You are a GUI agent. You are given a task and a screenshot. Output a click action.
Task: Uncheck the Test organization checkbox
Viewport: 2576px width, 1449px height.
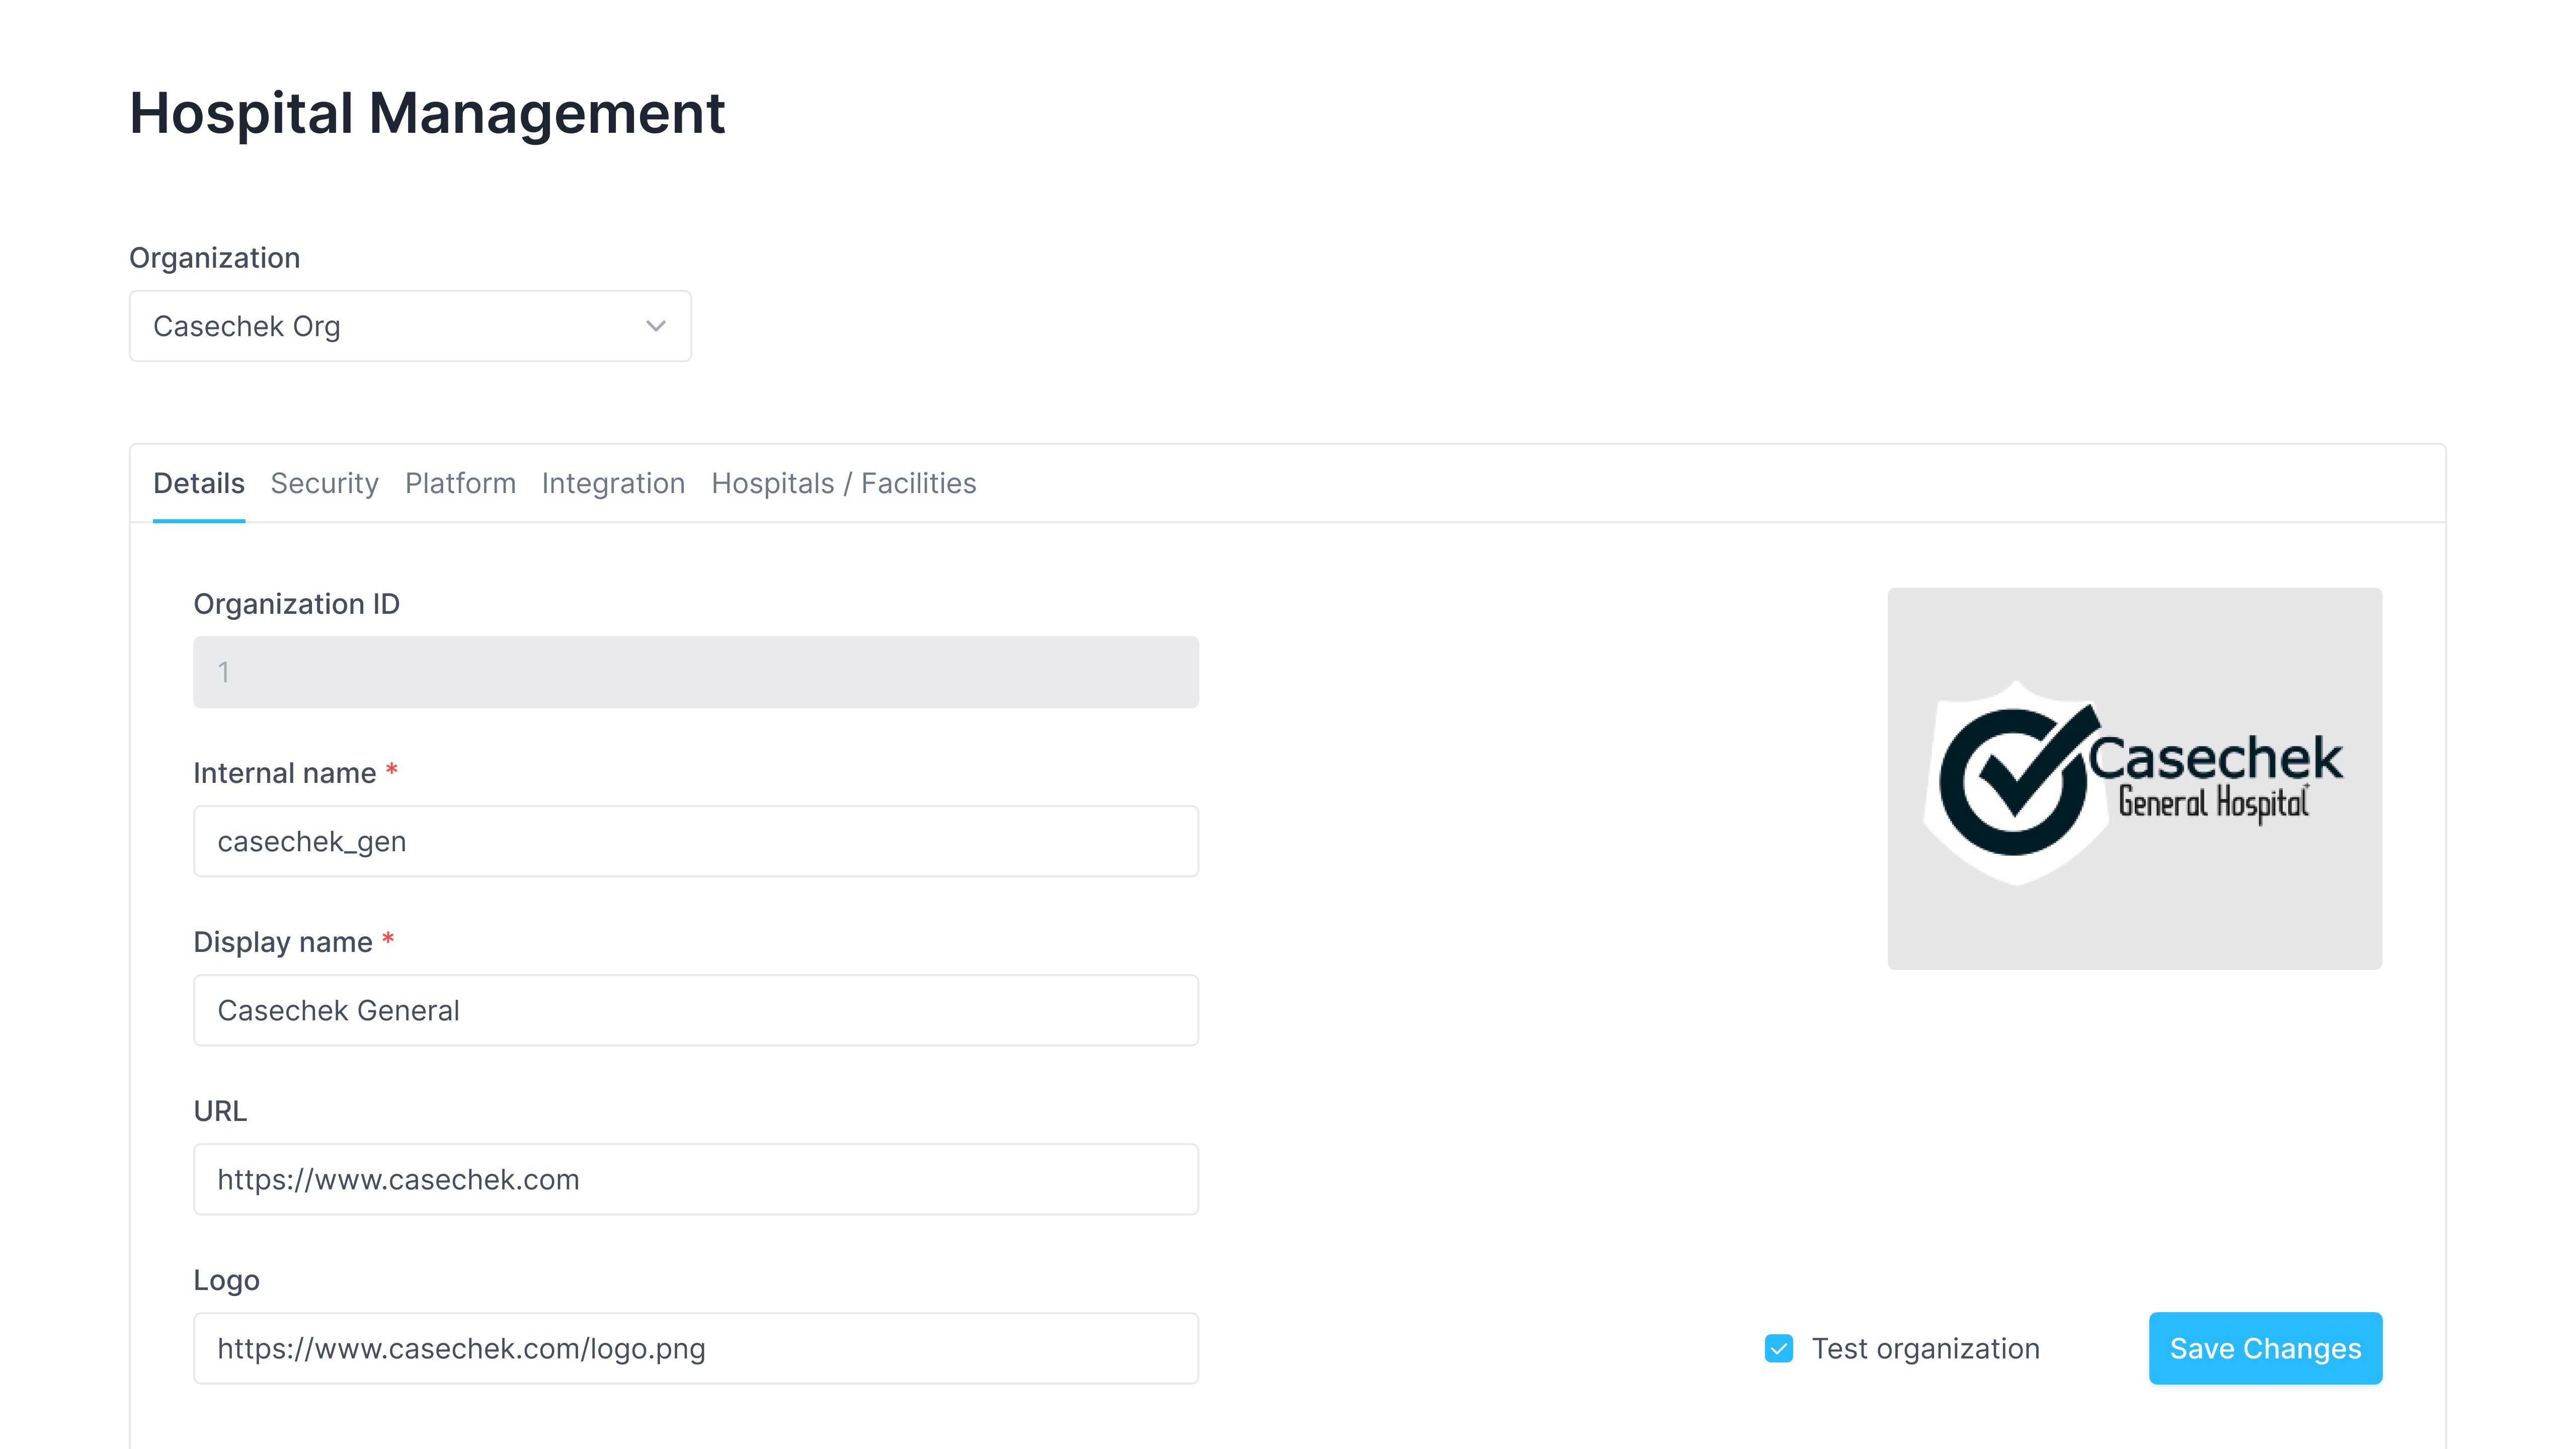click(x=1779, y=1349)
